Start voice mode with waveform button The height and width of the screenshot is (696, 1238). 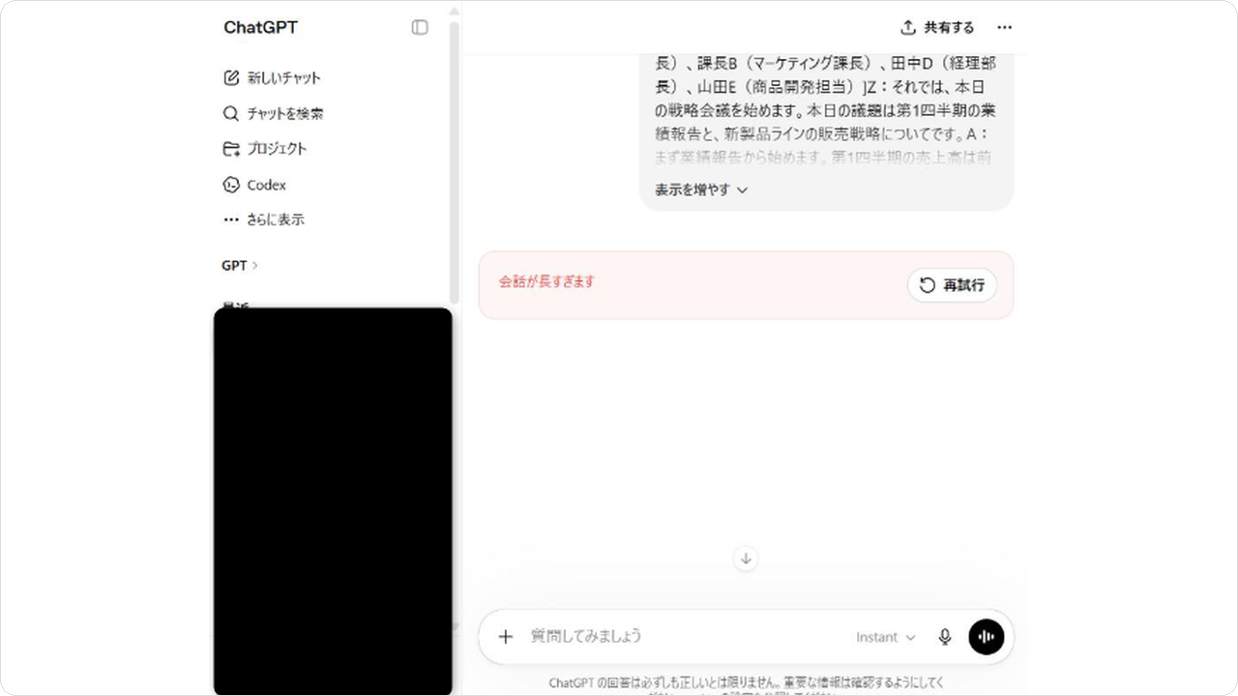coord(987,637)
